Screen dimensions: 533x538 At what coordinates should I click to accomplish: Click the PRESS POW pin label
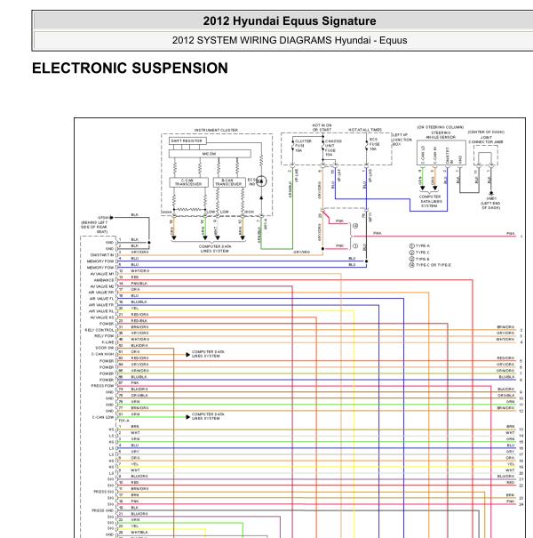(102, 386)
